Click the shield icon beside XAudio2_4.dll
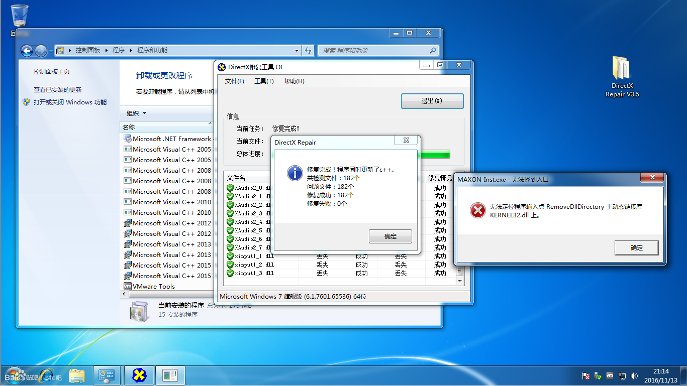The width and height of the screenshot is (687, 386). pyautogui.click(x=230, y=222)
